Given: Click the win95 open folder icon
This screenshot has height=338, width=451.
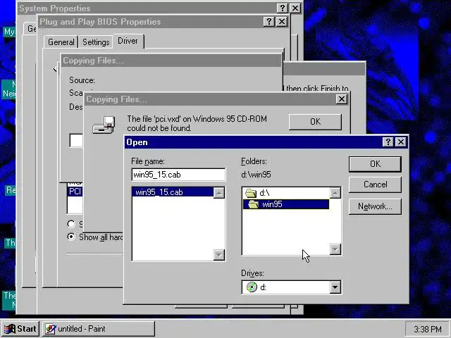Looking at the screenshot, I should click(x=254, y=204).
